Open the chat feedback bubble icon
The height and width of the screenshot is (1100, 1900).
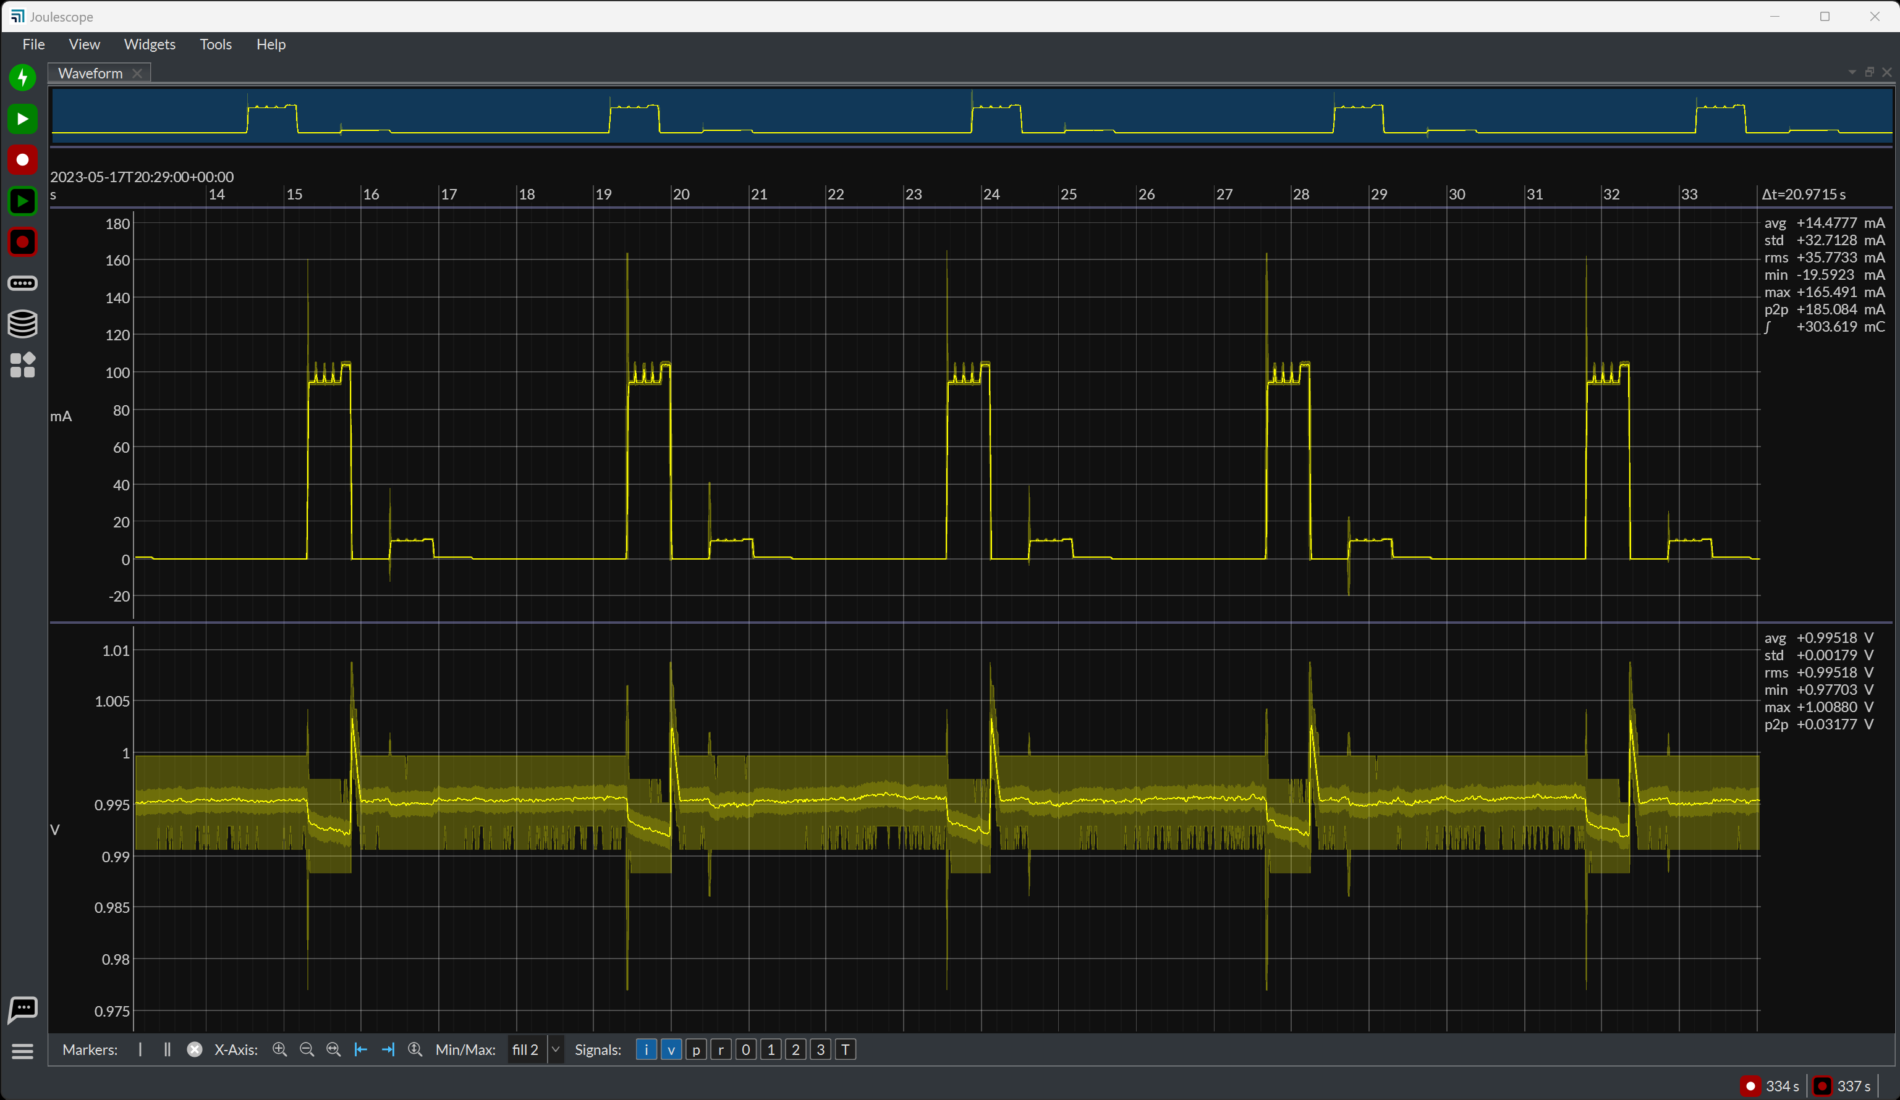click(23, 1010)
